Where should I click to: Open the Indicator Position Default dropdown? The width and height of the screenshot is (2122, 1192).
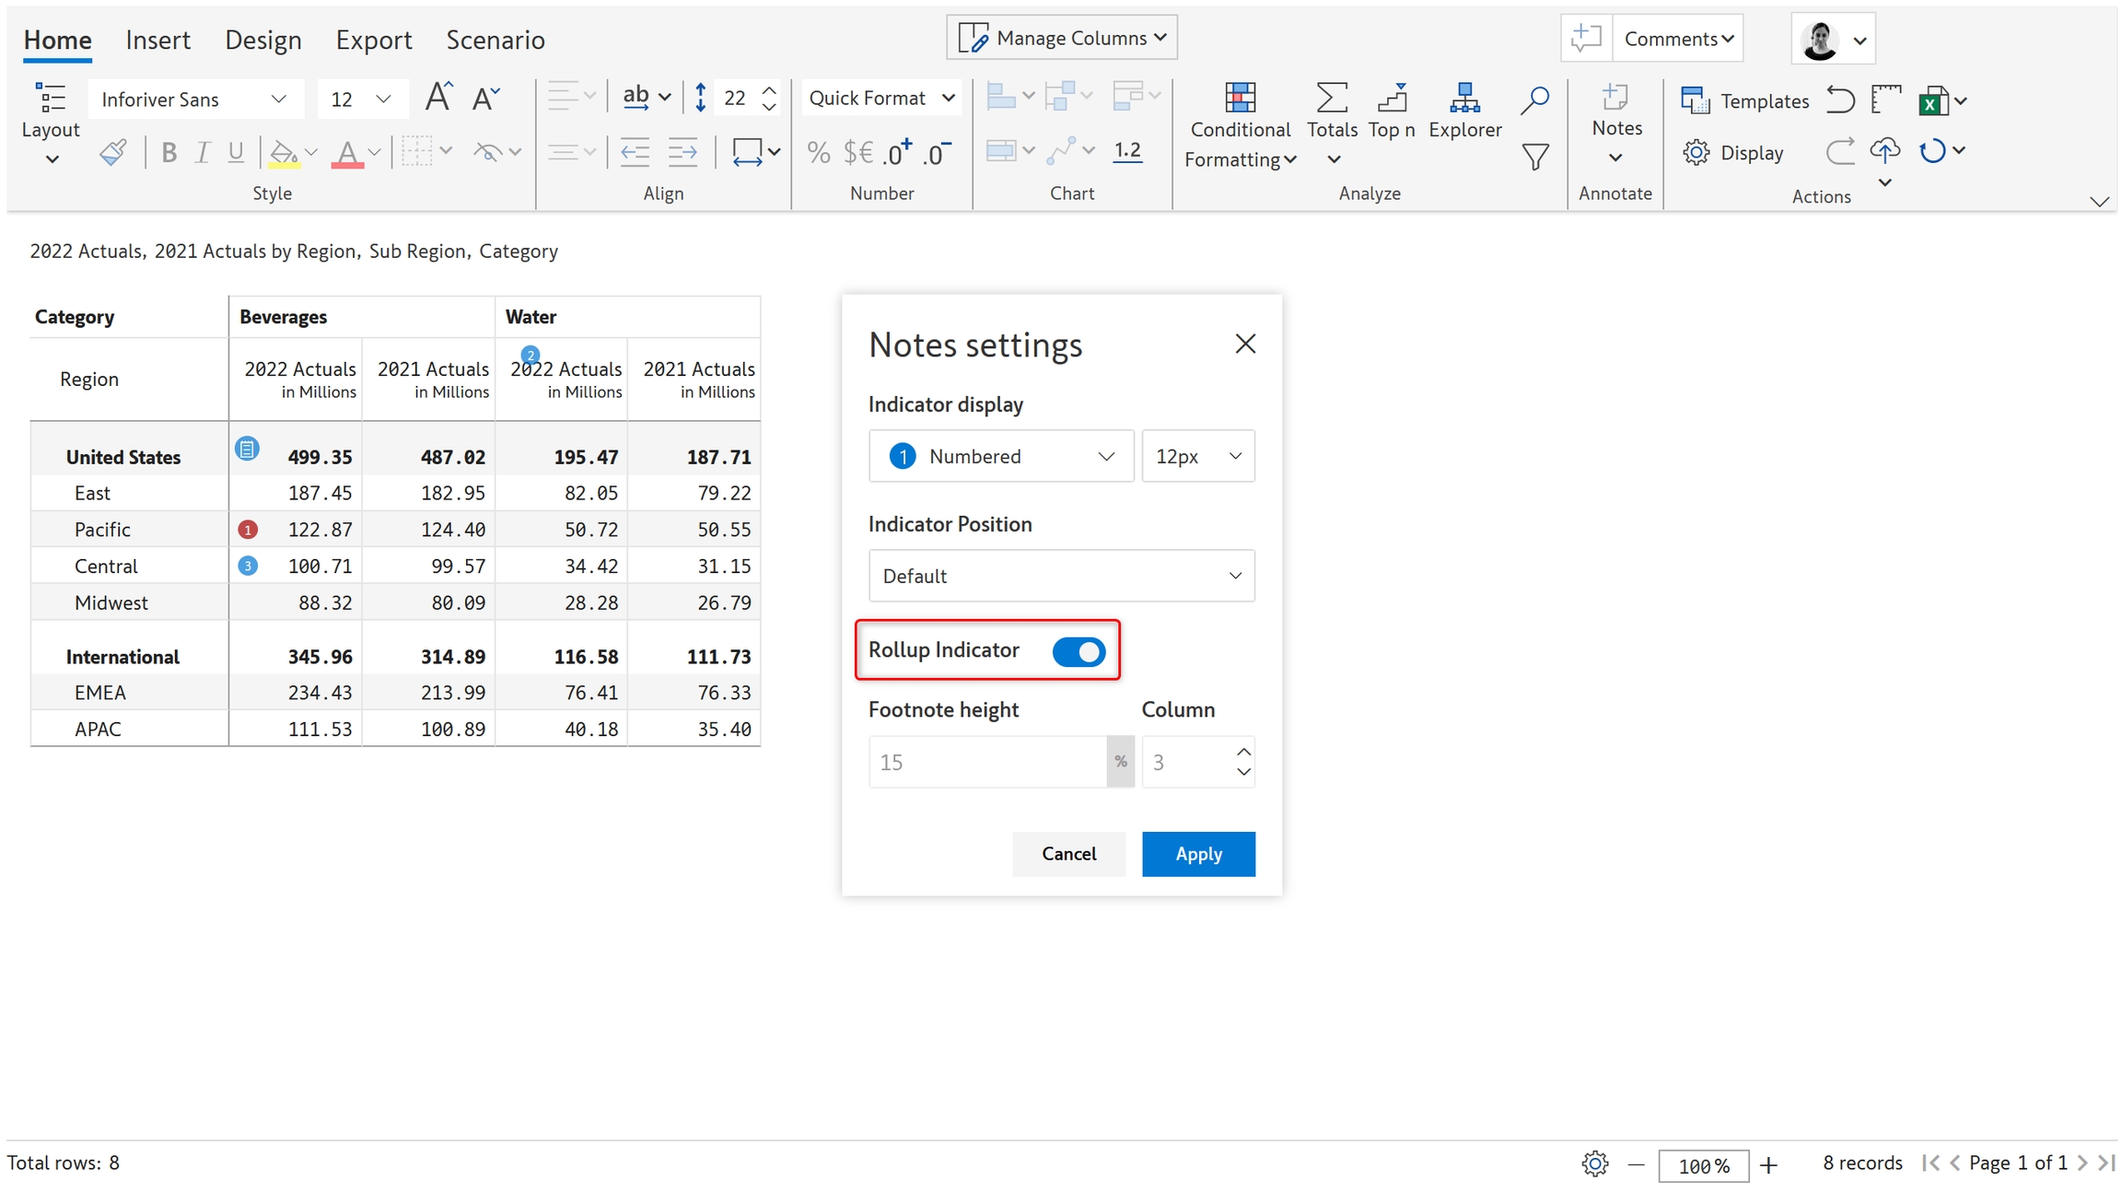point(1061,576)
